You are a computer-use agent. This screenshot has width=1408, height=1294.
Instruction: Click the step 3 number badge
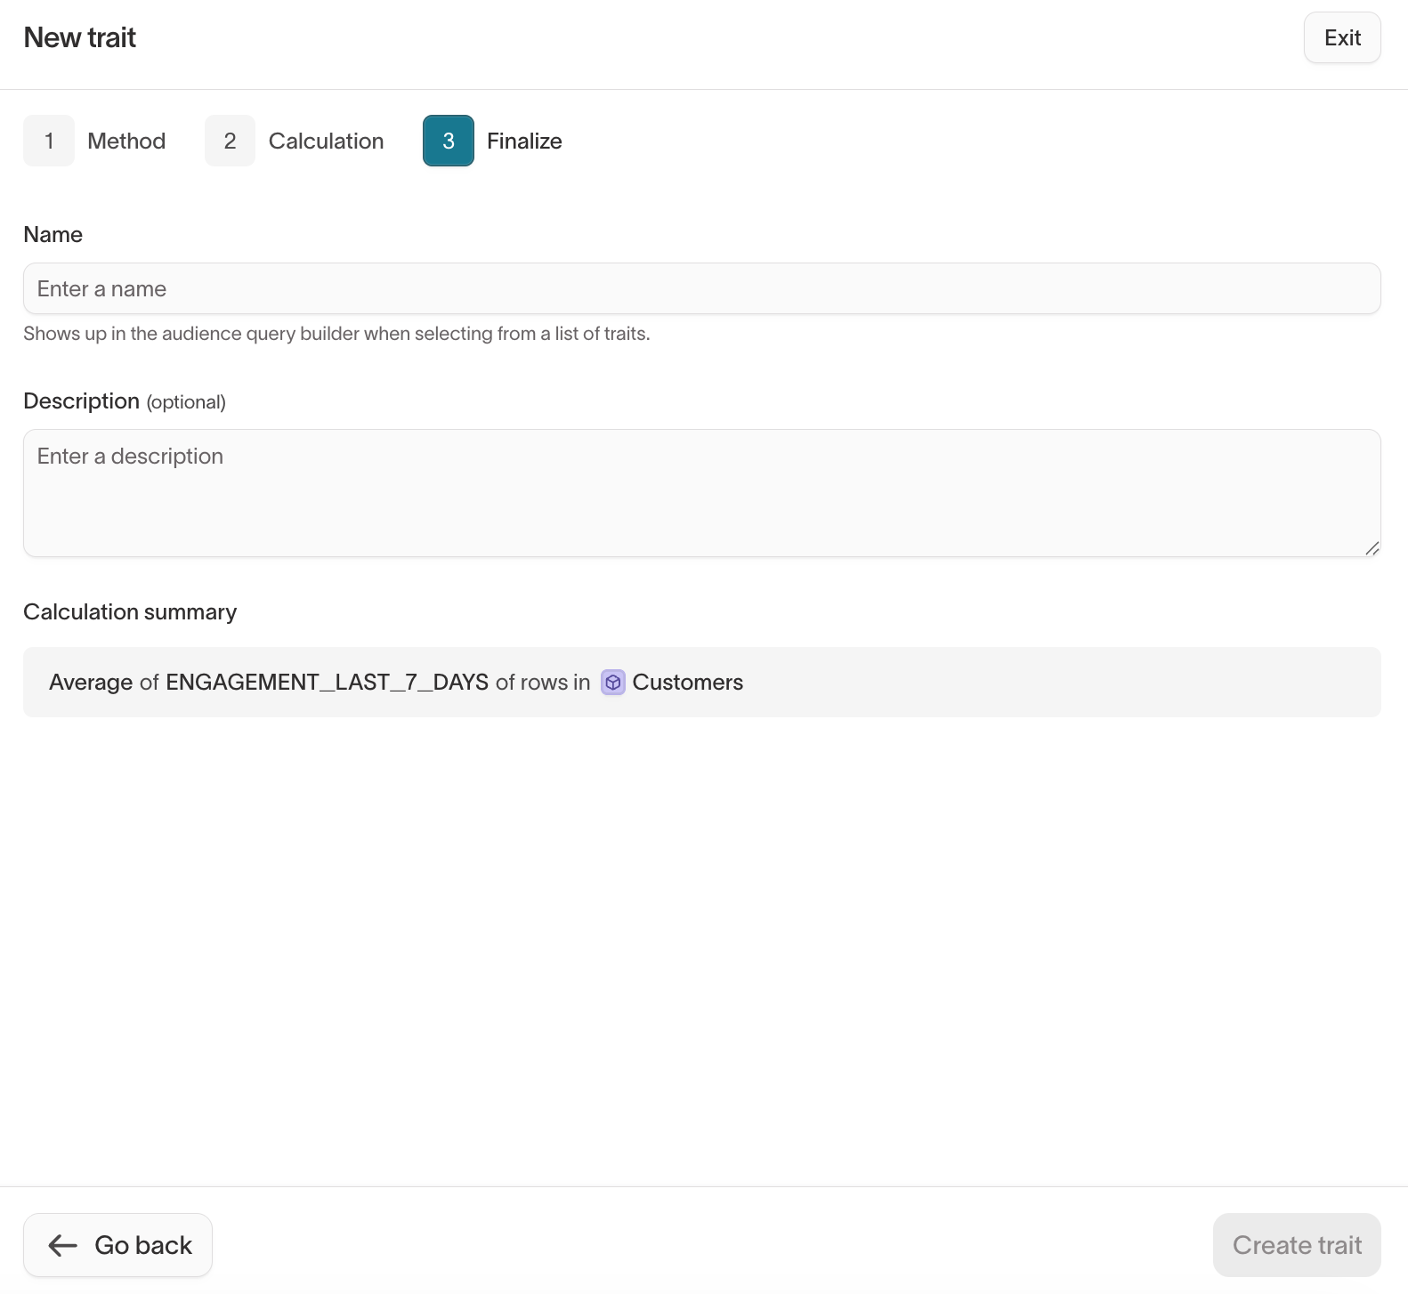point(449,141)
